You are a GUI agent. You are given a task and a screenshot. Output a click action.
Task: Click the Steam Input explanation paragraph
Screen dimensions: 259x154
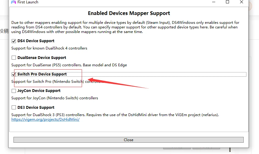125,27
